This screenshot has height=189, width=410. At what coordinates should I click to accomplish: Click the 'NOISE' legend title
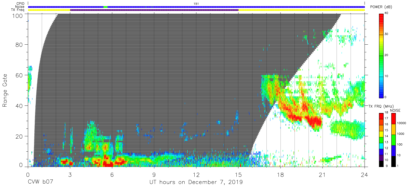395,110
